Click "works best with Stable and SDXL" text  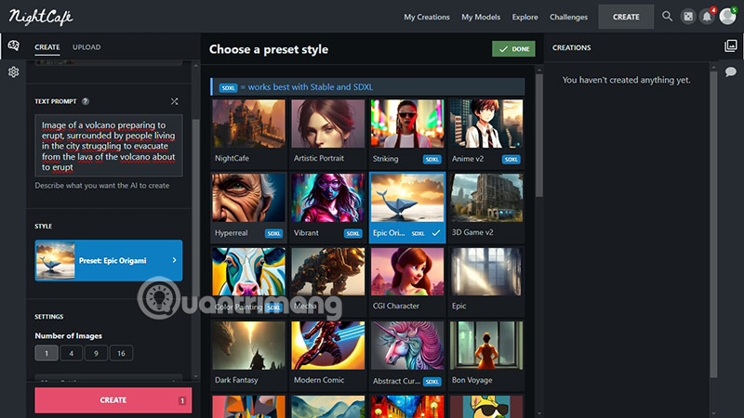point(311,87)
